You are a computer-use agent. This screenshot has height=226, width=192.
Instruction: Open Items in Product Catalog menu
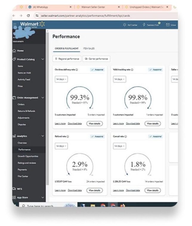pyautogui.click(x=20, y=66)
